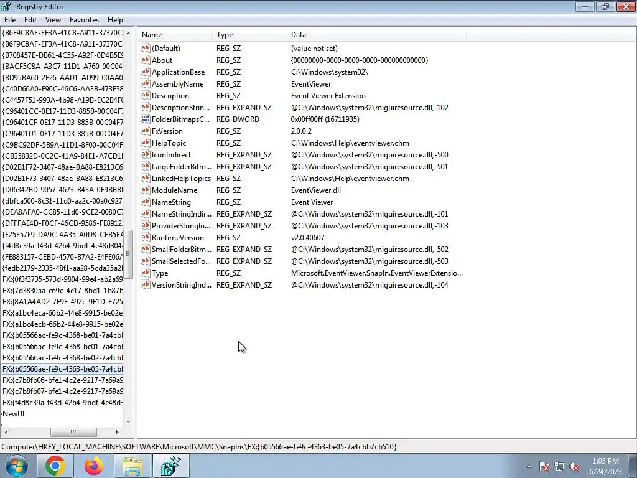This screenshot has height=478, width=637.
Task: Click the network tray icon
Action: (x=559, y=466)
